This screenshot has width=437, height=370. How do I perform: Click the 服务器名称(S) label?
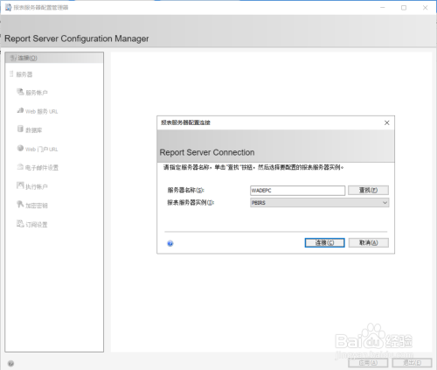[186, 191]
